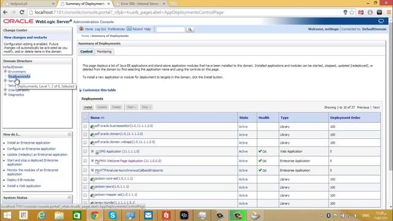
Task: Bookmark page with star icon
Action: (352, 12)
